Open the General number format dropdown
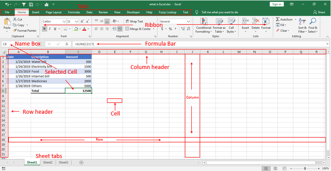 [188, 21]
